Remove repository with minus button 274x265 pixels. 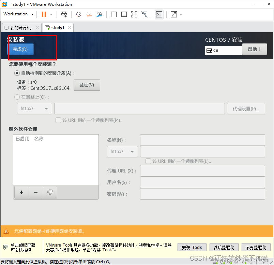click(x=36, y=192)
